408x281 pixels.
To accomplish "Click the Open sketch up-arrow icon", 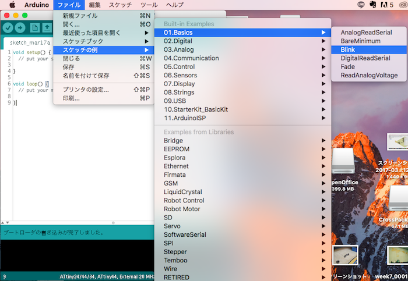I will [x=47, y=27].
